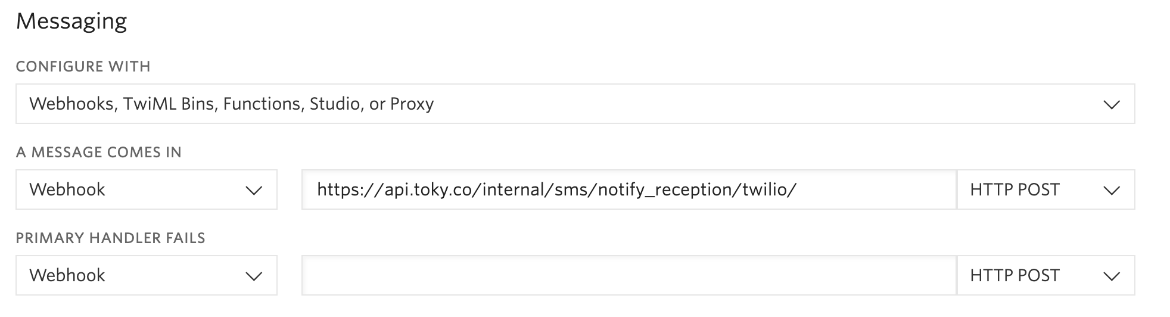Click chevron of incoming message HTTP POST

[1111, 191]
